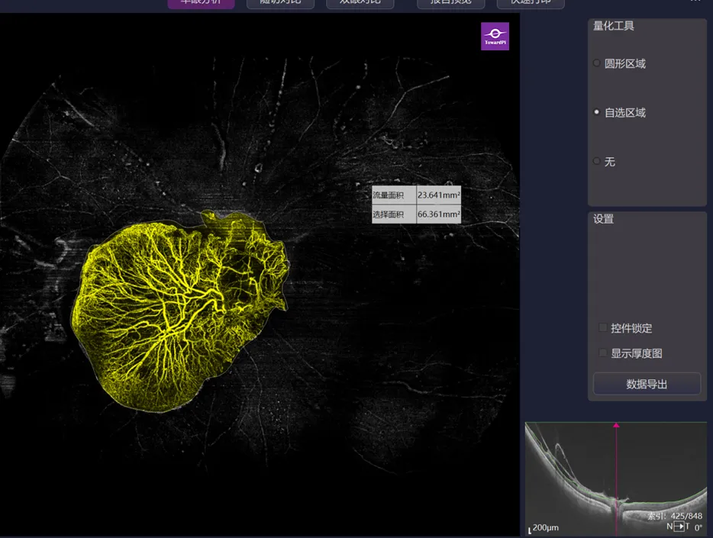713x538 pixels.
Task: Click the N to T direction arrow icon
Action: click(679, 527)
